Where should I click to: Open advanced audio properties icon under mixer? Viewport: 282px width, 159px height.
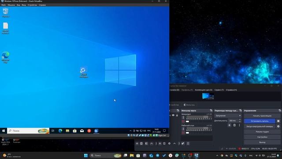183,144
